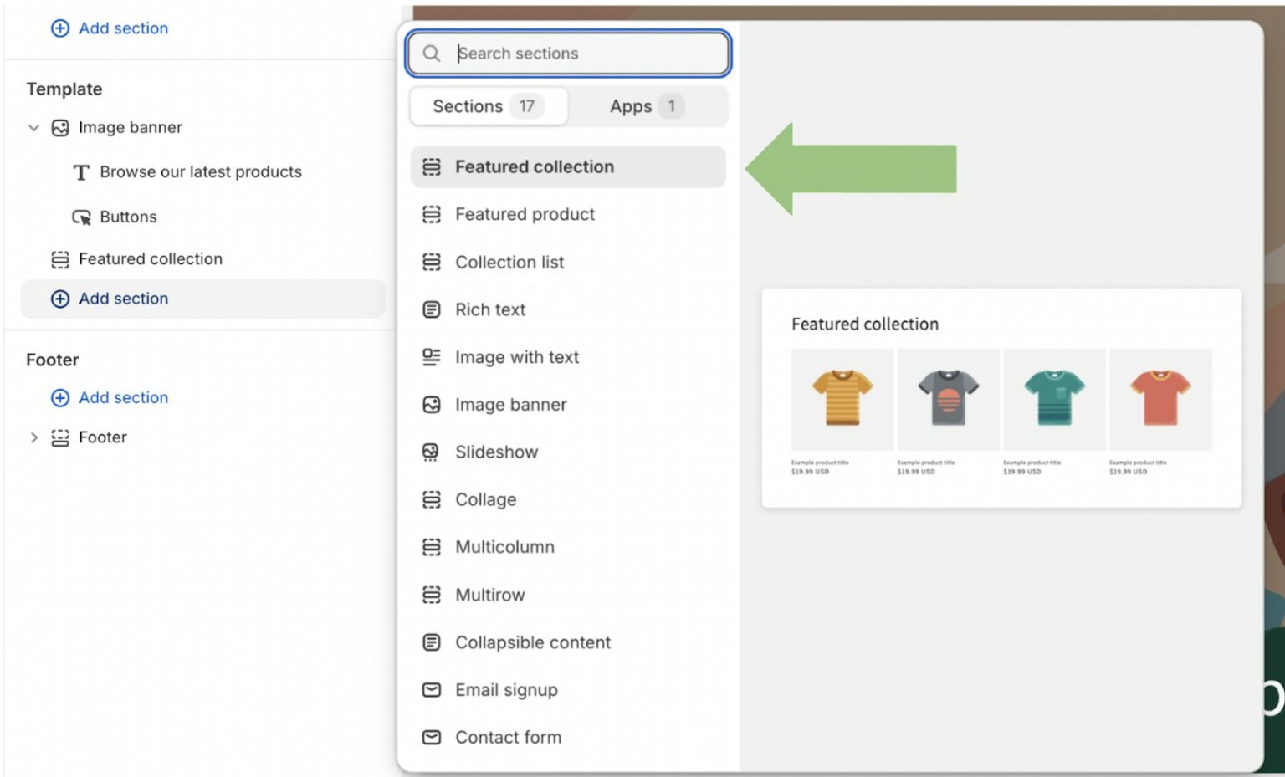Click the yellow striped t-shirt thumbnail
This screenshot has height=777, width=1285.
pos(842,399)
